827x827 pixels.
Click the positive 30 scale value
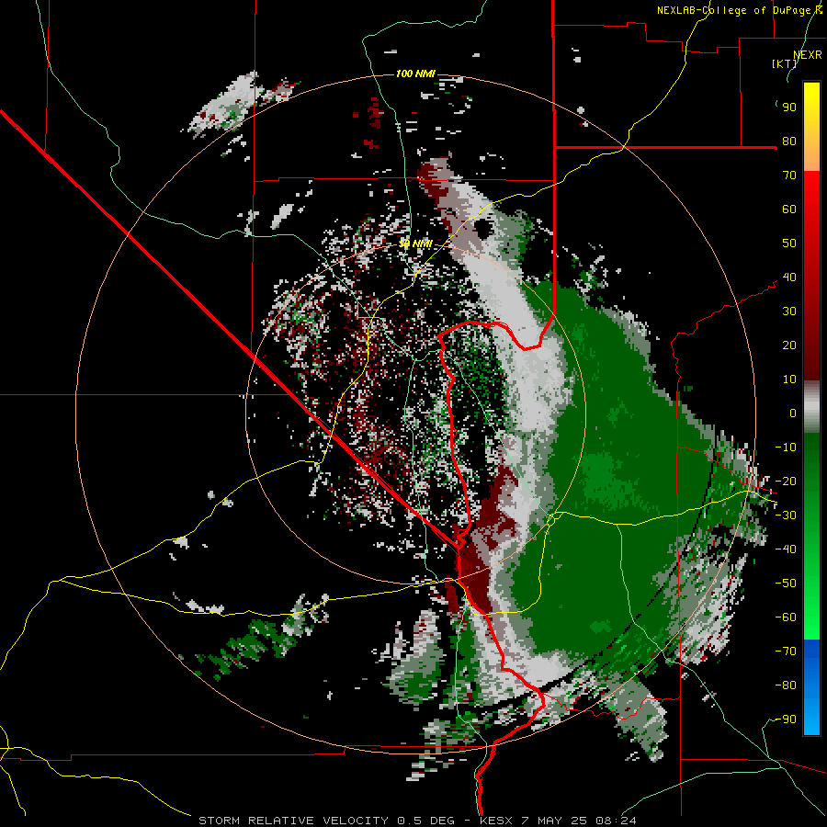click(x=789, y=312)
